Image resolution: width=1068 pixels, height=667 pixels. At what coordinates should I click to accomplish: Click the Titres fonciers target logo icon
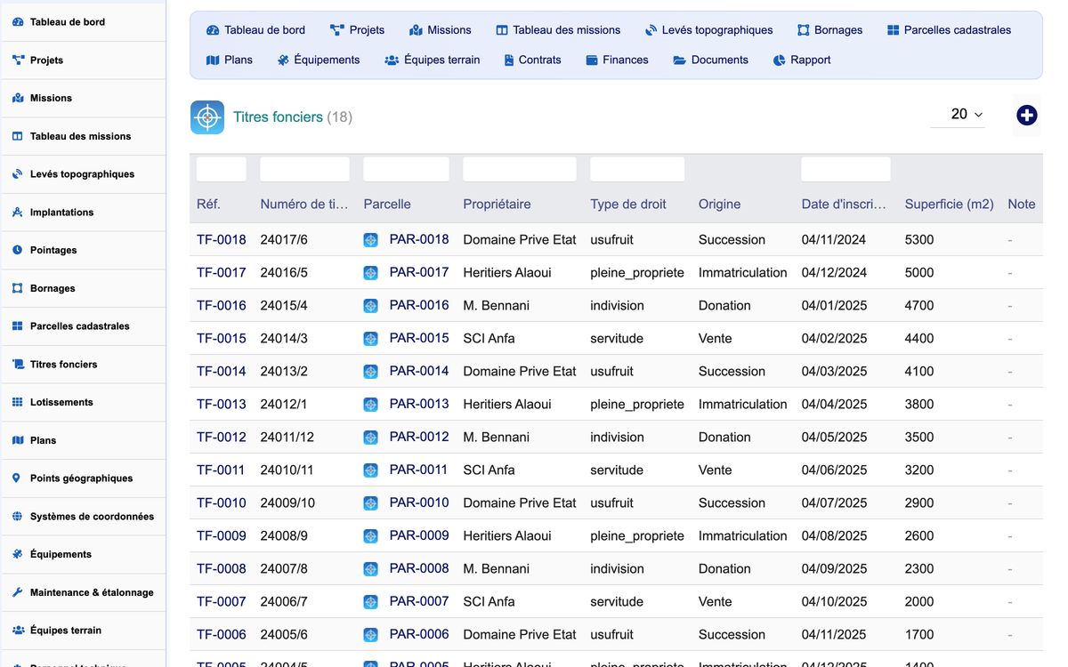[207, 117]
